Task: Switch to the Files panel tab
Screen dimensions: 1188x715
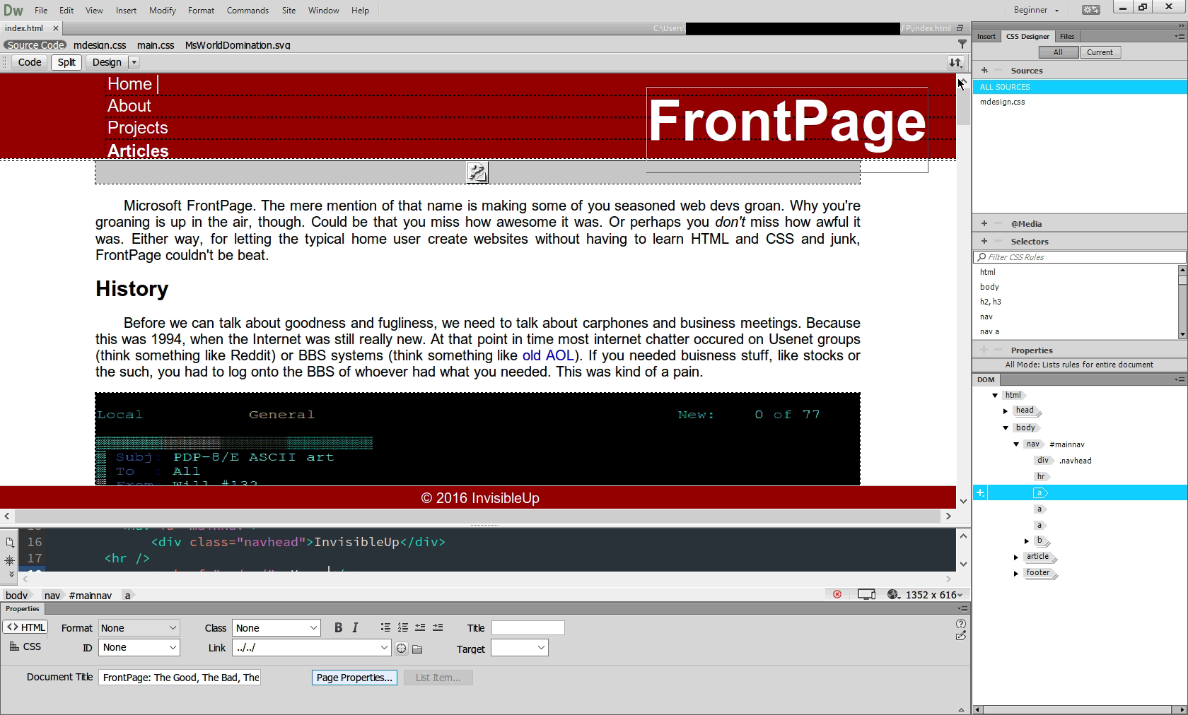Action: point(1067,36)
